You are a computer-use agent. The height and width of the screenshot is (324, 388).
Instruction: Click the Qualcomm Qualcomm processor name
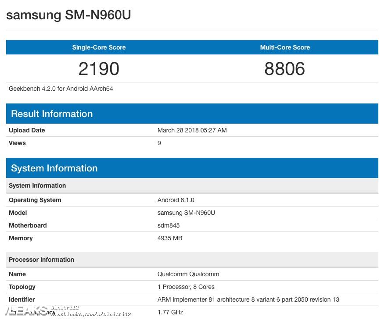pos(188,274)
